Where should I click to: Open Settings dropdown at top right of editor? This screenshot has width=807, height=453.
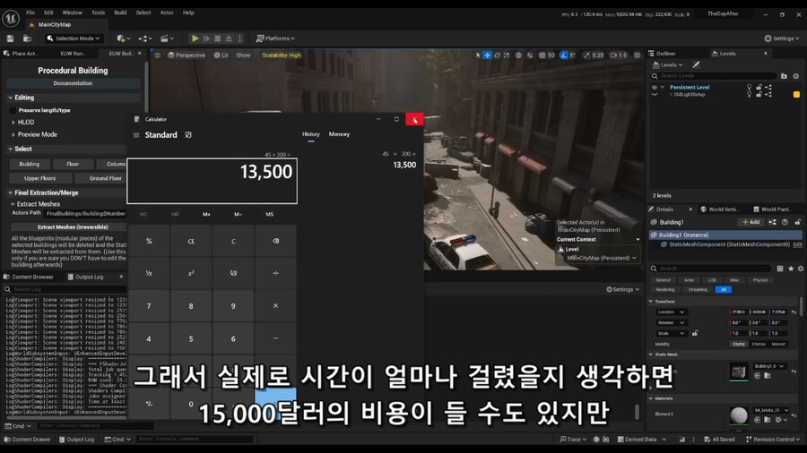coord(781,38)
